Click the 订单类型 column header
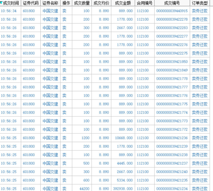The image size is (213, 191). [200, 3]
